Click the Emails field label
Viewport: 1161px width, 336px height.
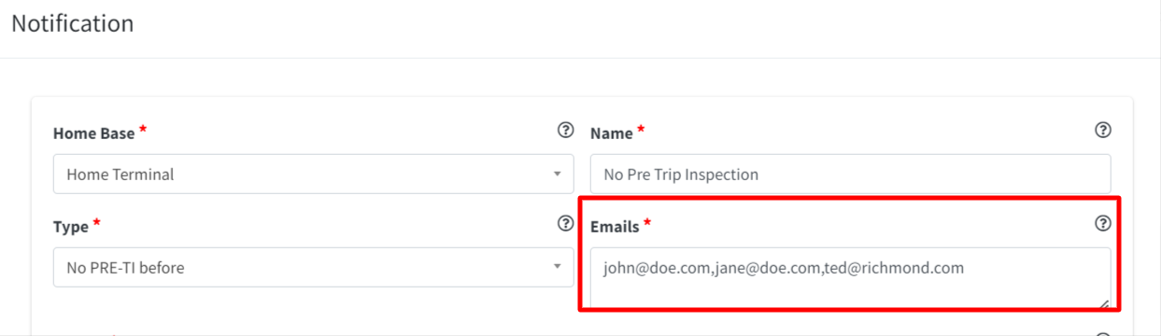615,227
